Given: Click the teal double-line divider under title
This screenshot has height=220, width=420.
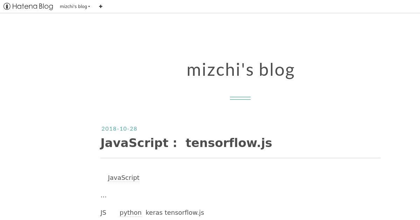Looking at the screenshot, I should click(x=240, y=98).
